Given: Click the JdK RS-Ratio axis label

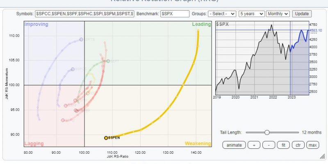Looking at the screenshot, I should pos(118,157).
